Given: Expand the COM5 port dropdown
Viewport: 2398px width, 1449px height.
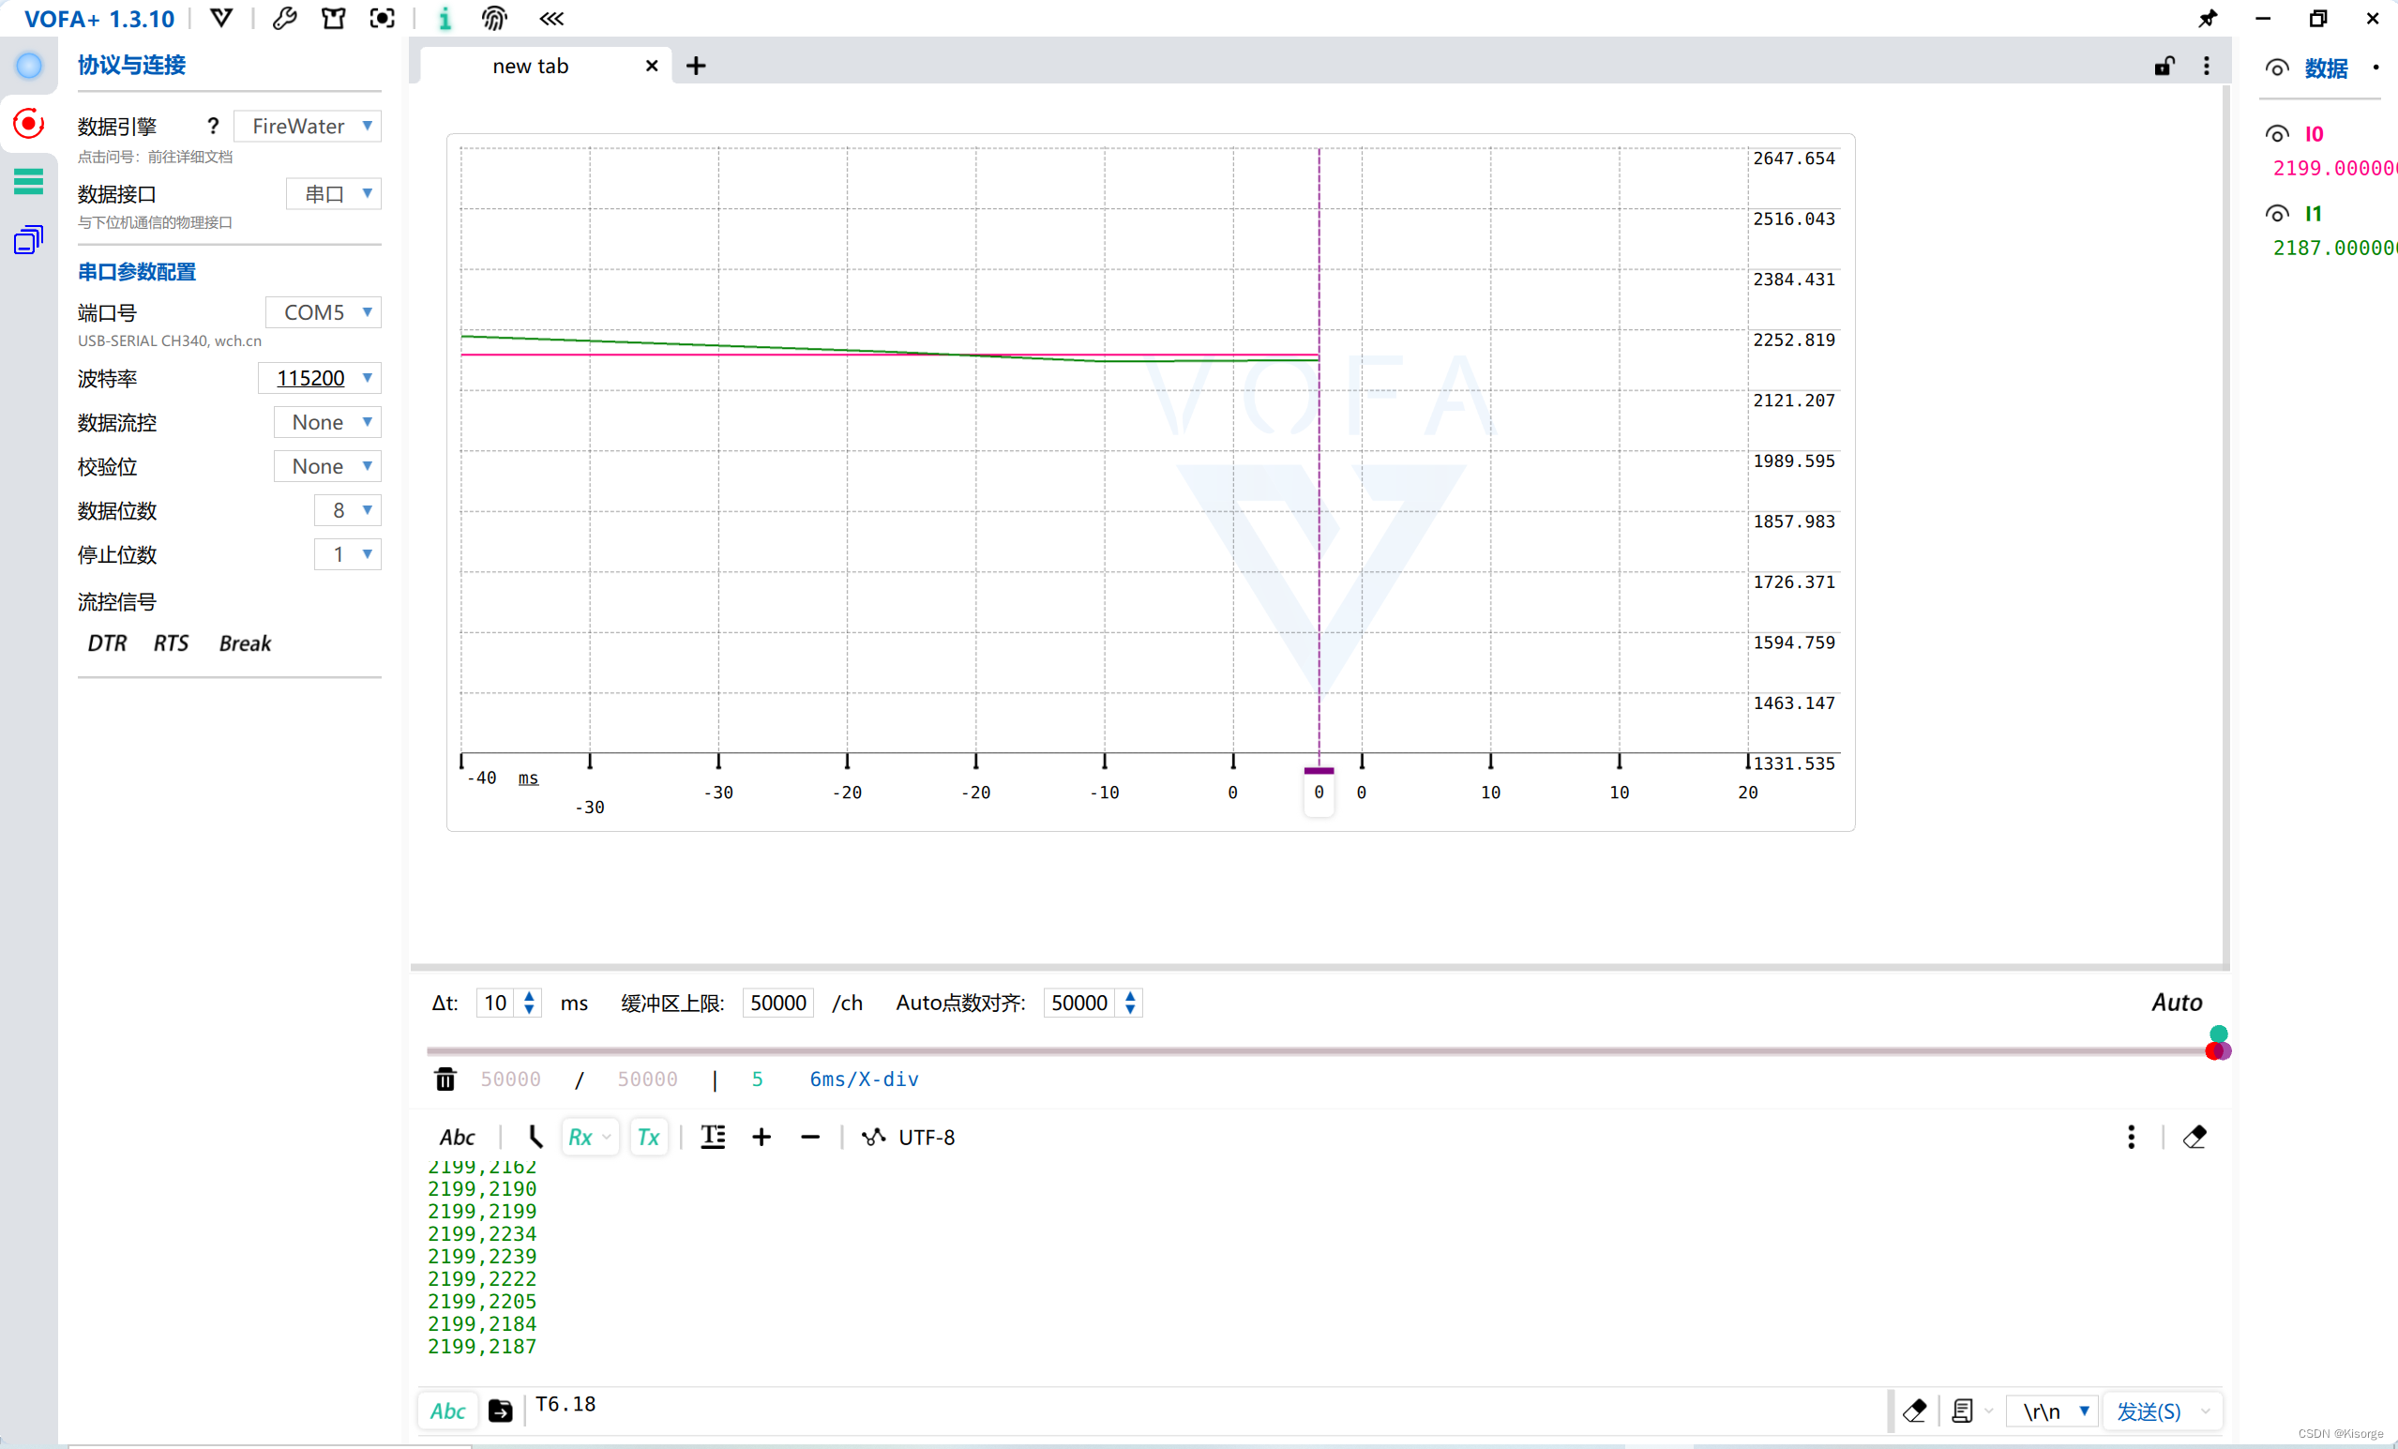Looking at the screenshot, I should point(324,312).
